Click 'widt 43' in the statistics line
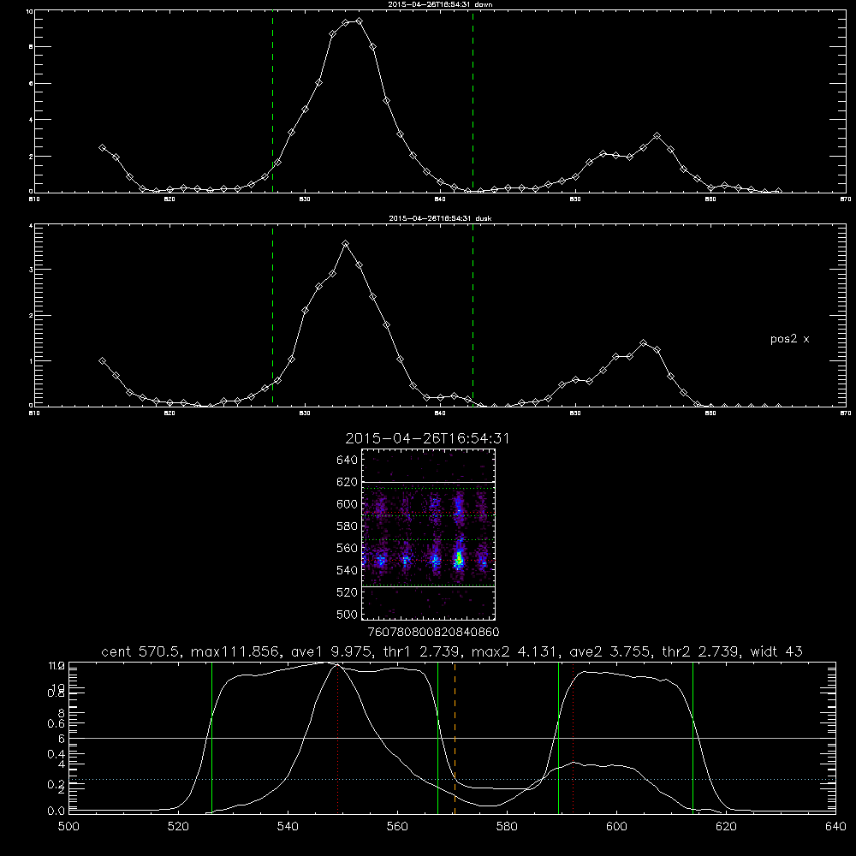The width and height of the screenshot is (856, 856). point(776,651)
